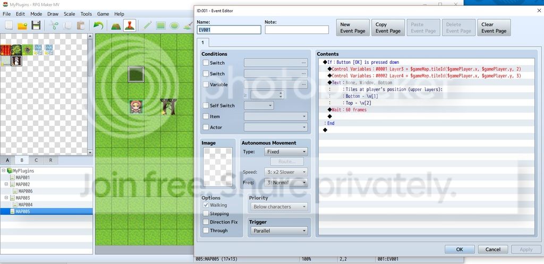Select the Ellipse drawing tool

point(174,25)
